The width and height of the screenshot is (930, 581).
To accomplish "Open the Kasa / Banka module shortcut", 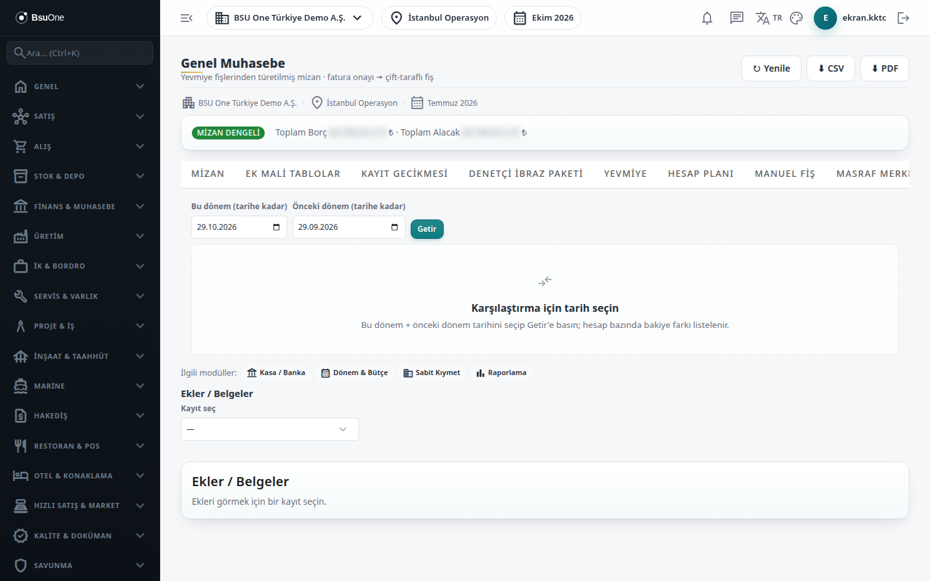I will 276,372.
